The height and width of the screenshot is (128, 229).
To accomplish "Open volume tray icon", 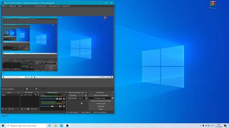I will [x=206, y=126].
